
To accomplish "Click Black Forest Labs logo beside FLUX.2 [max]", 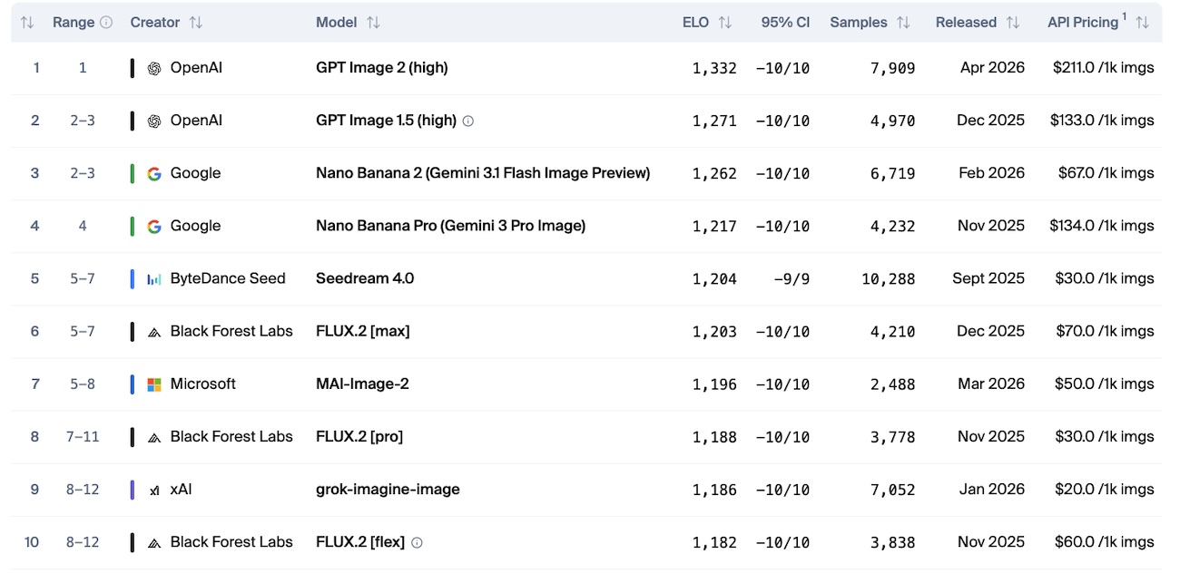I will pos(154,331).
